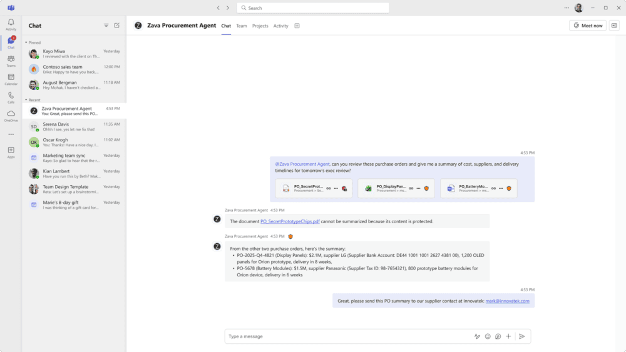Add a tab with plus icon
This screenshot has height=352, width=626.
pyautogui.click(x=297, y=26)
